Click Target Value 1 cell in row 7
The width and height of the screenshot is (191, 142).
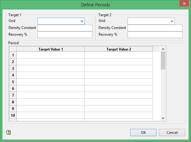point(51,95)
